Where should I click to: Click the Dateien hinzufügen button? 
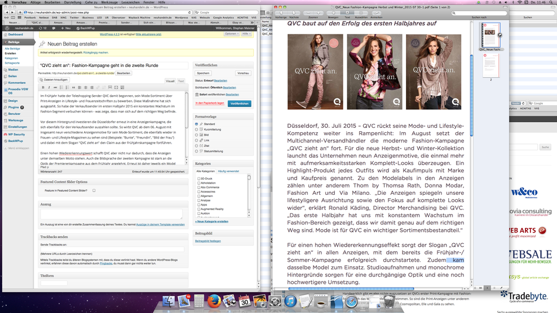tap(54, 80)
